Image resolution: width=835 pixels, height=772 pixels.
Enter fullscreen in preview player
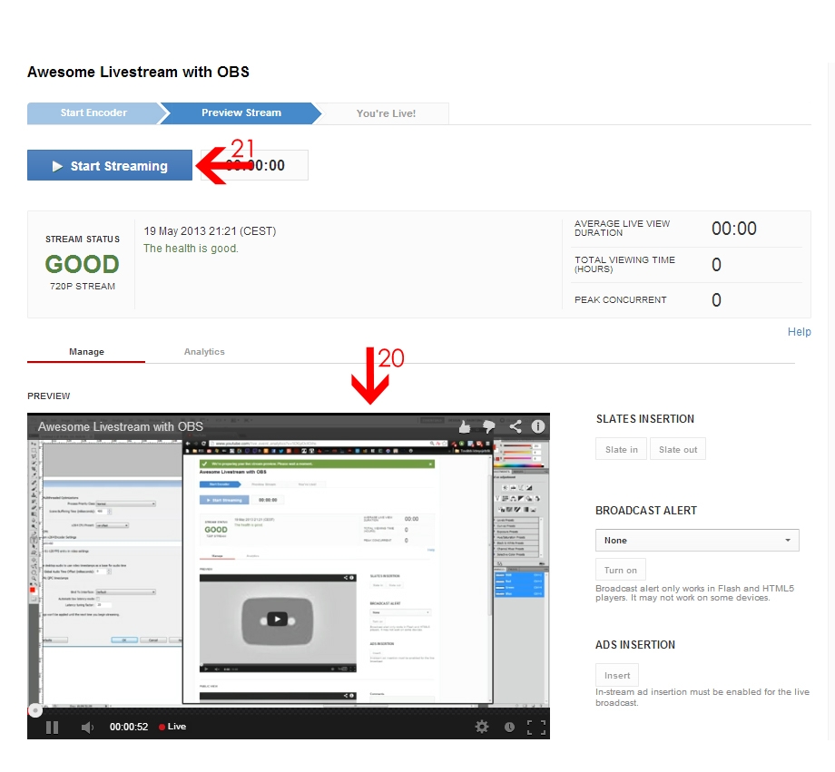[536, 728]
